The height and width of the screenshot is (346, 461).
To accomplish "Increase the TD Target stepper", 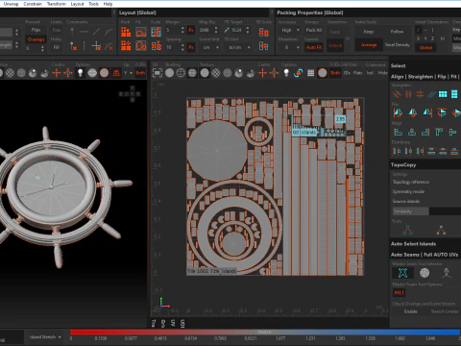I will pyautogui.click(x=248, y=28).
